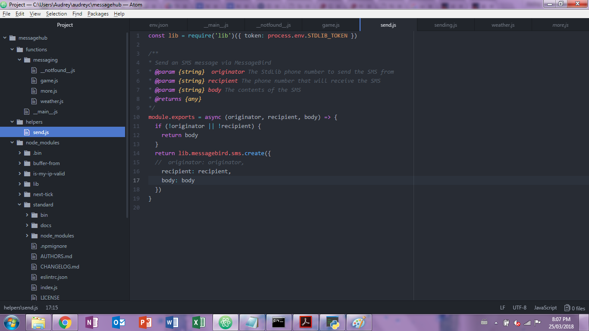This screenshot has width=589, height=331.
Task: Expand the is-my-ip-valid folder chevron
Action: [19, 174]
